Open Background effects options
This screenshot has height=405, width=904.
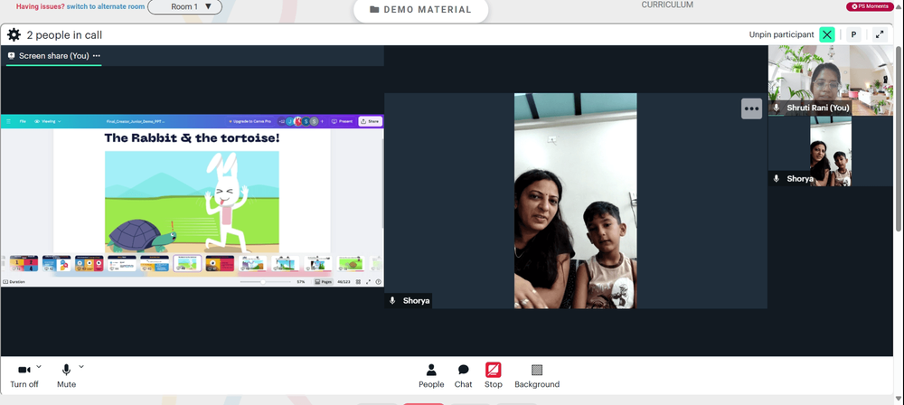coord(537,376)
